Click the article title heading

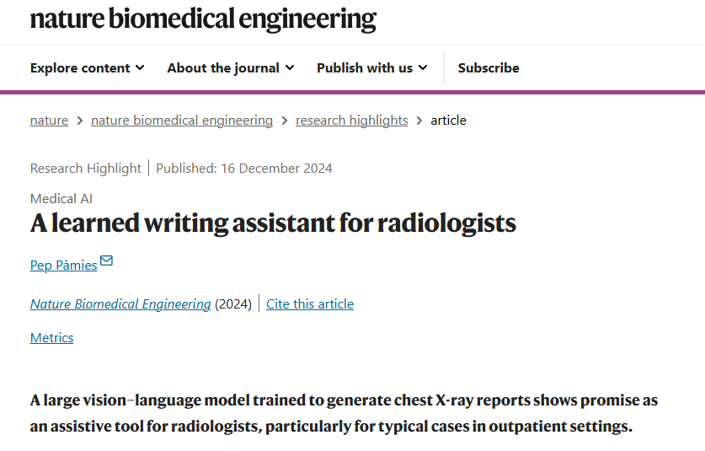point(273,223)
